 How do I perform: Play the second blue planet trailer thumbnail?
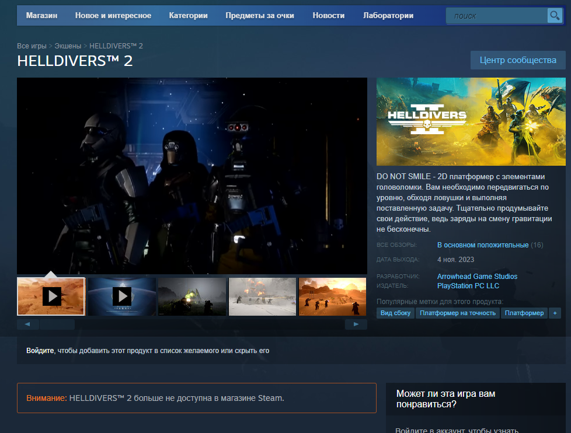[122, 296]
